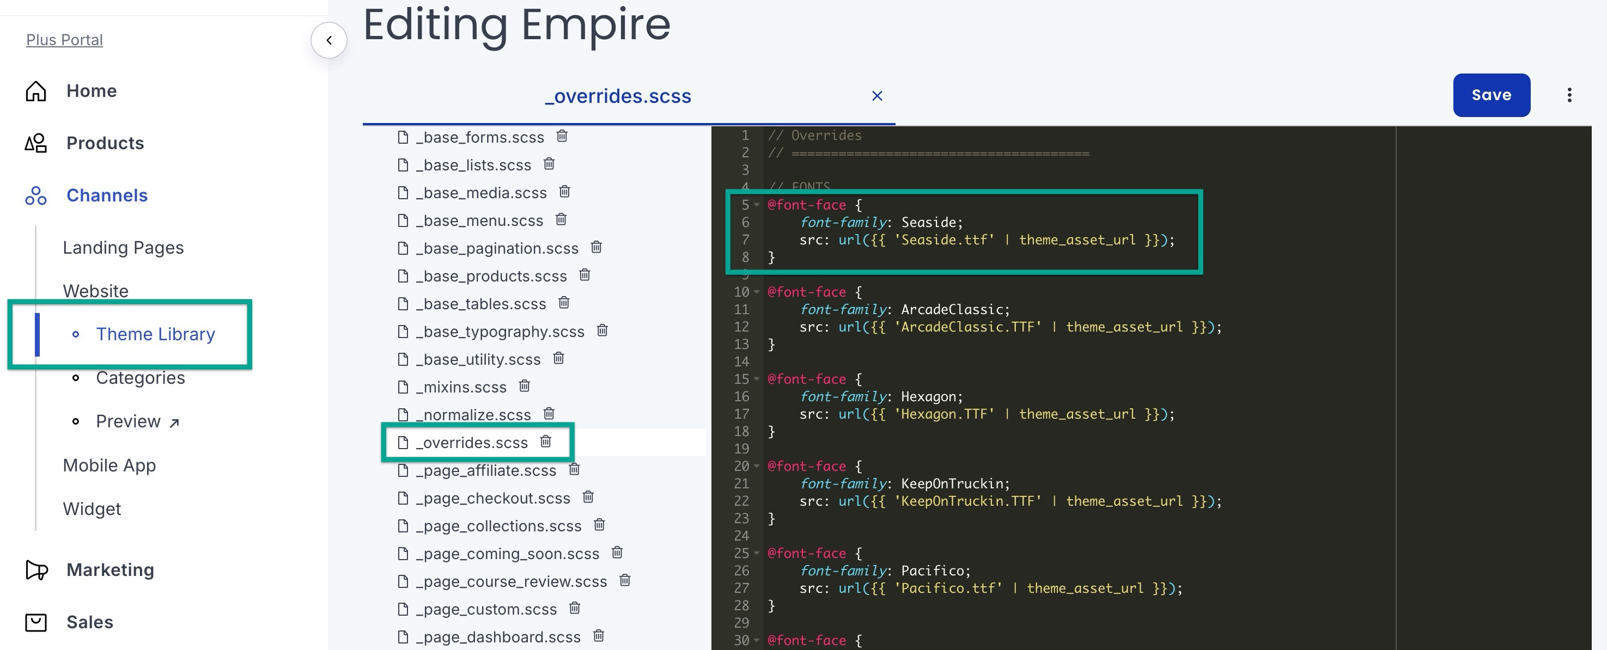The height and width of the screenshot is (650, 1607).
Task: Open Categories under Website
Action: 141,378
